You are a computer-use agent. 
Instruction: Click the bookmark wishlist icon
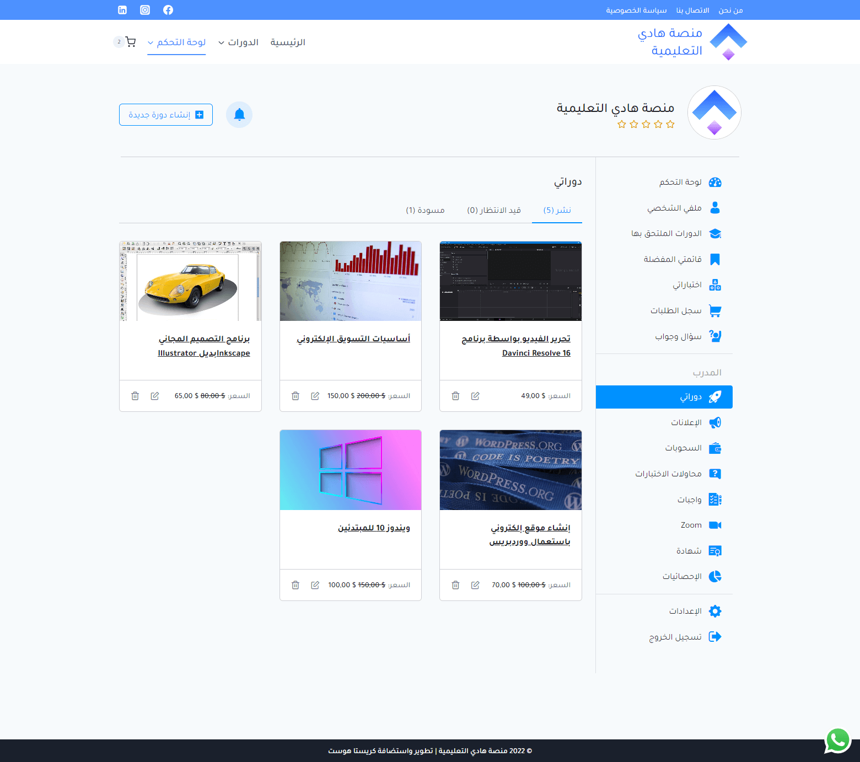click(x=715, y=259)
